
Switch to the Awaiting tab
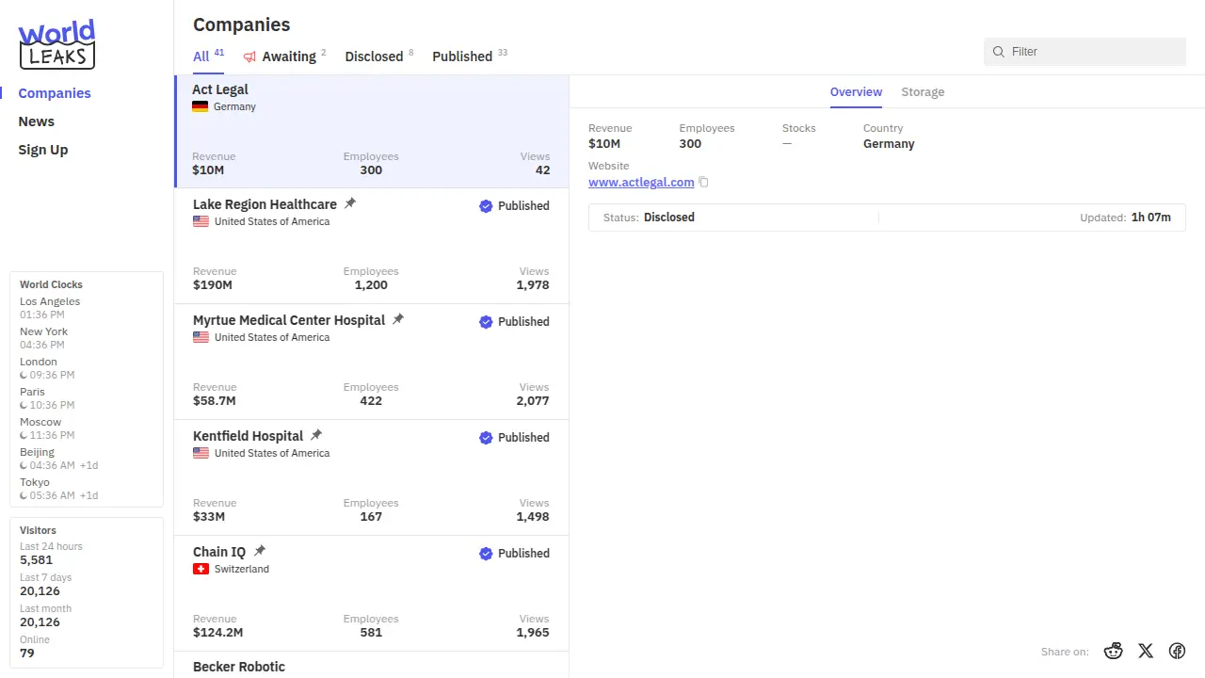(283, 56)
